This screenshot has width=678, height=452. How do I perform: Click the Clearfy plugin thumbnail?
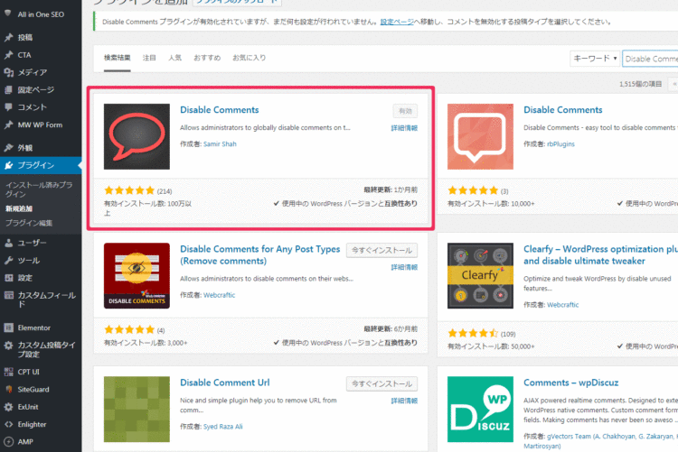(x=480, y=276)
